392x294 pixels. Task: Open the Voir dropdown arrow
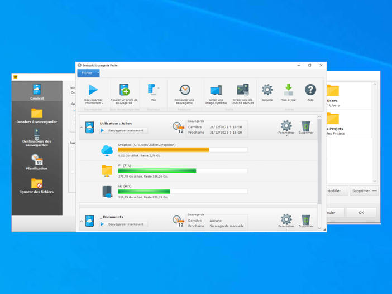point(159,88)
